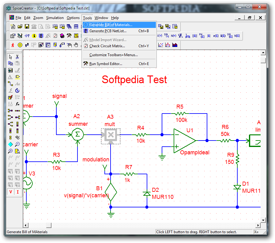Open the Edit menu

point(27,18)
